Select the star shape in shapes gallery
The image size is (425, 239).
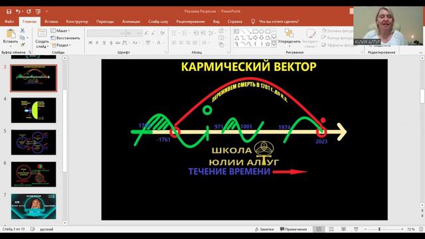pyautogui.click(x=268, y=44)
